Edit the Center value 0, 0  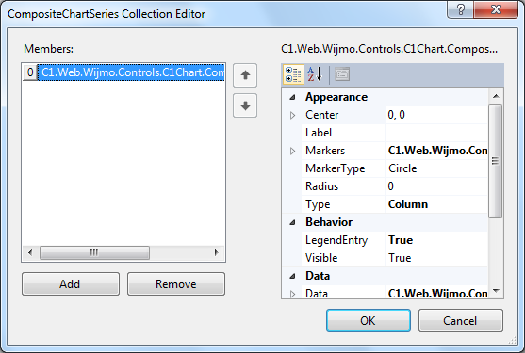click(x=436, y=115)
